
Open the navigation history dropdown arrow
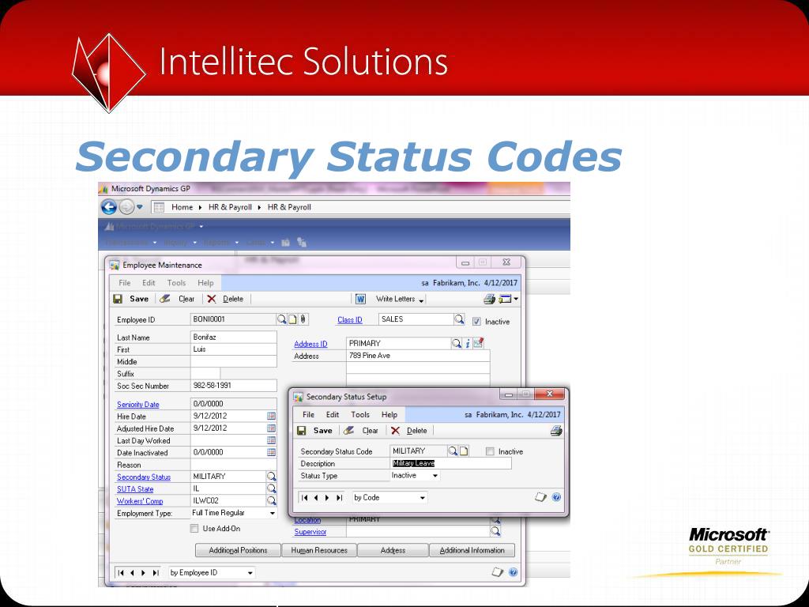139,207
